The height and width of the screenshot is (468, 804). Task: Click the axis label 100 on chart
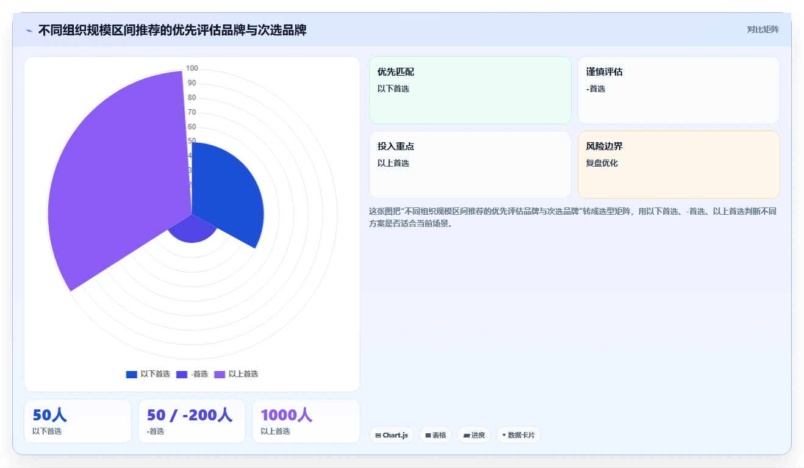coord(192,68)
